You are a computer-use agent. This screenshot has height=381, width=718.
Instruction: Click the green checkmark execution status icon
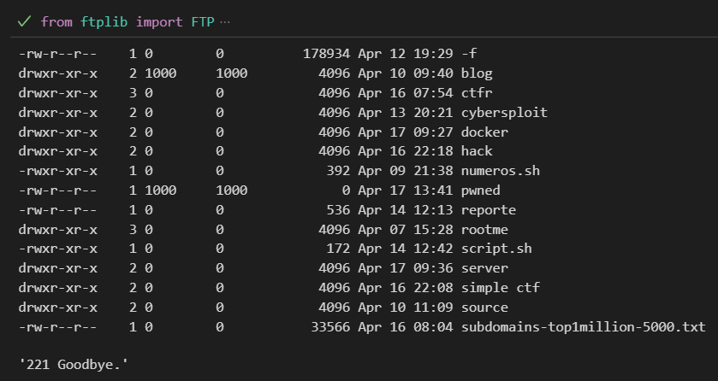pyautogui.click(x=24, y=21)
